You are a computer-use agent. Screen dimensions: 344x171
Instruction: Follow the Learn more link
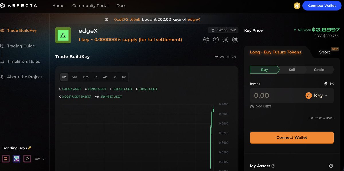[x=226, y=56]
